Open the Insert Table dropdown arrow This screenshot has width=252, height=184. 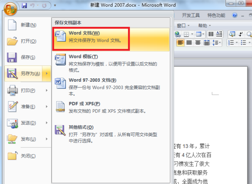(x=203, y=34)
